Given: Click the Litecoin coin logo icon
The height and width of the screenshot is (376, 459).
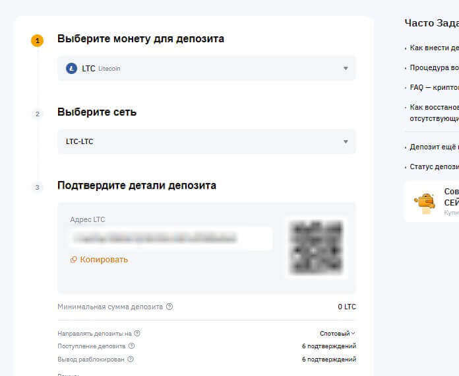Looking at the screenshot, I should point(71,68).
